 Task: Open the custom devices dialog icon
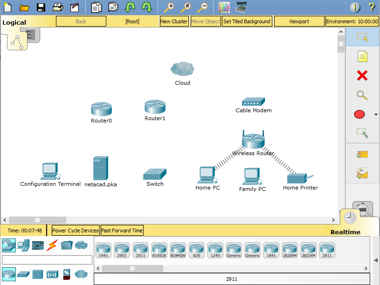click(x=241, y=7)
